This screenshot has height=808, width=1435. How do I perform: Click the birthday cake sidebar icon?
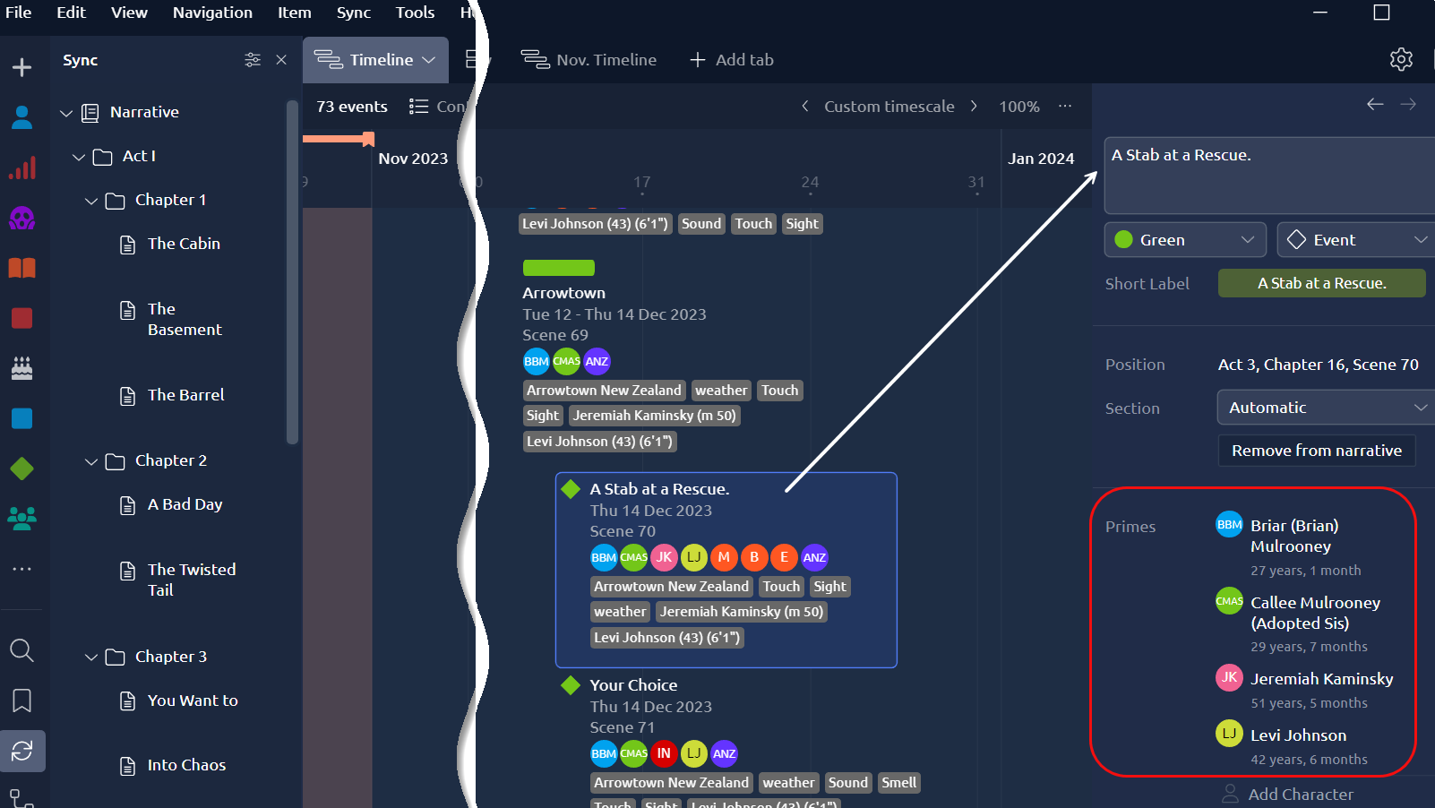[22, 368]
